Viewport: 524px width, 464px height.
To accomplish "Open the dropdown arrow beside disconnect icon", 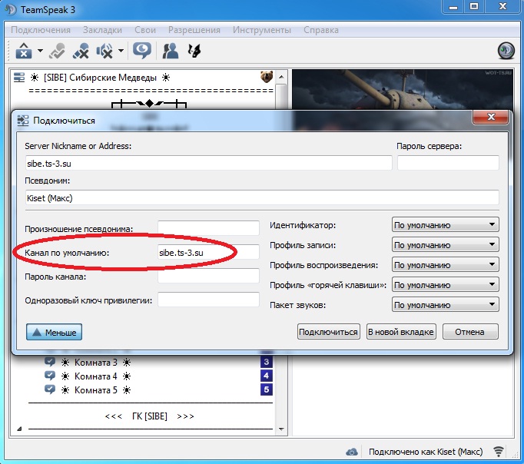I will coord(40,51).
